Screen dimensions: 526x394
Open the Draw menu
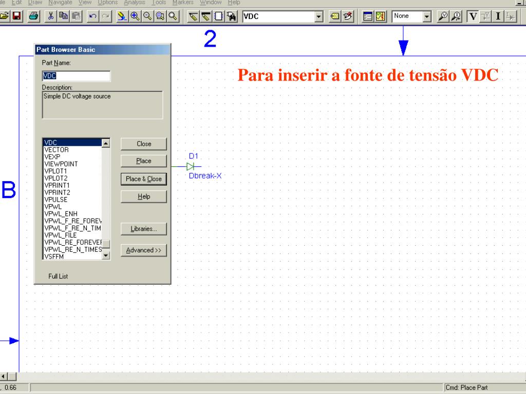point(35,3)
